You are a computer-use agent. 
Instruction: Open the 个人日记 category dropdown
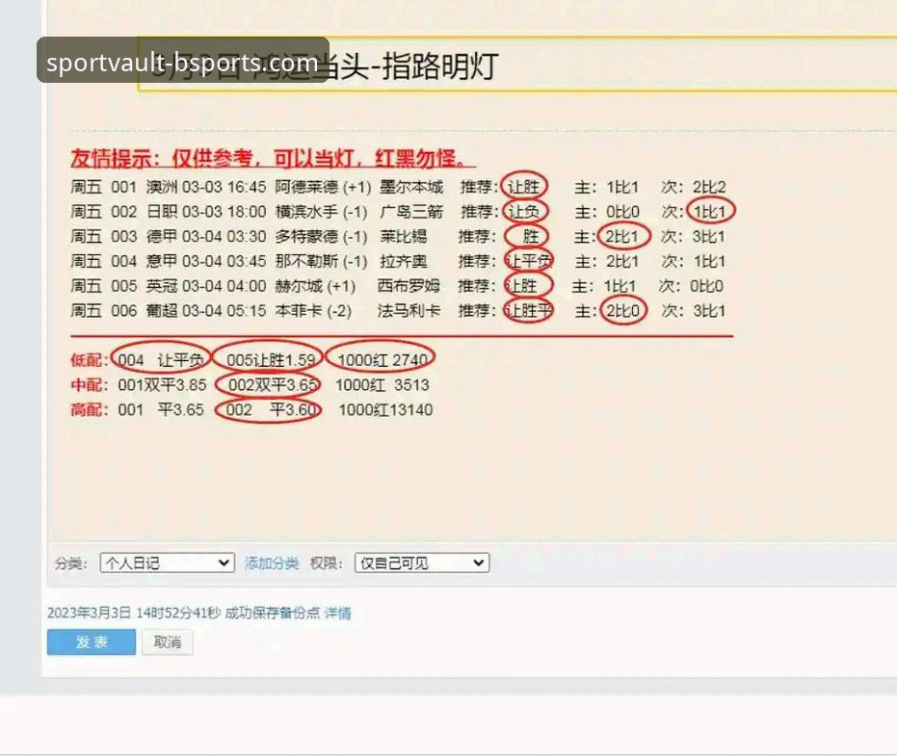pyautogui.click(x=167, y=562)
